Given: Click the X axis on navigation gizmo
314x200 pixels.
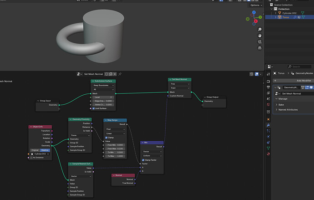Looking at the screenshot, I should 256,21.
